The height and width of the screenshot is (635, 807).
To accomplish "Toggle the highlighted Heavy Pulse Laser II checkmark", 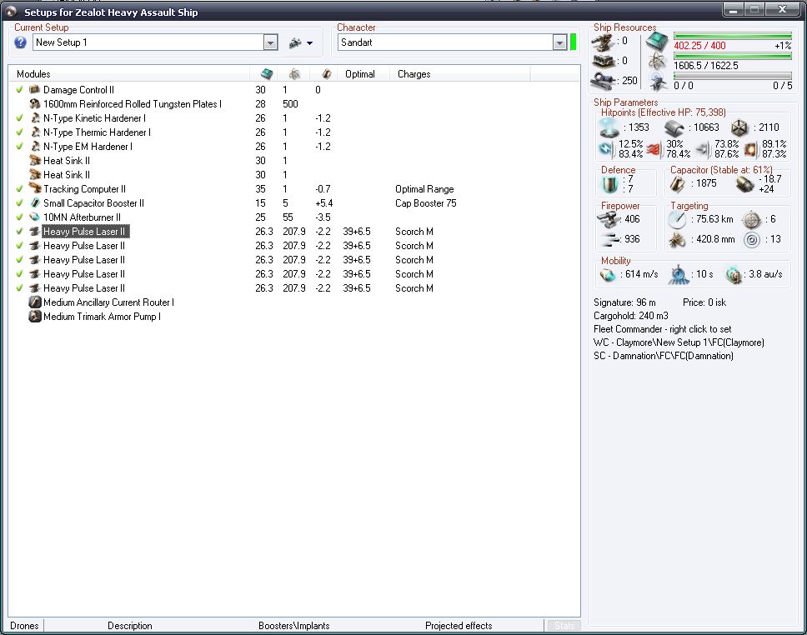I will pos(19,231).
